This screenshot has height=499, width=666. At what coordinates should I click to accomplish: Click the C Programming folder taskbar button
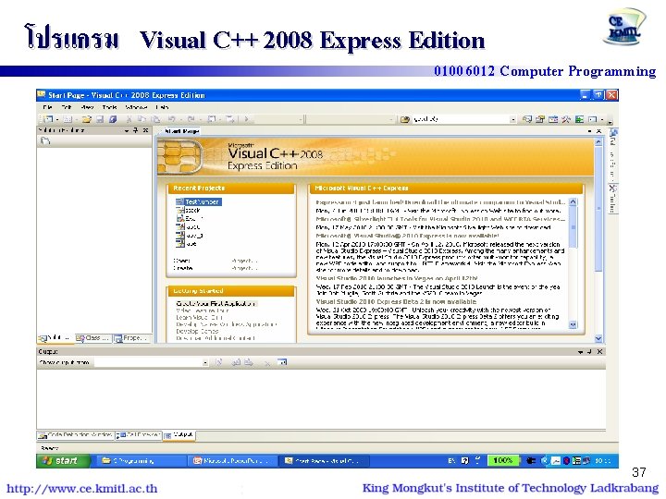(141, 461)
